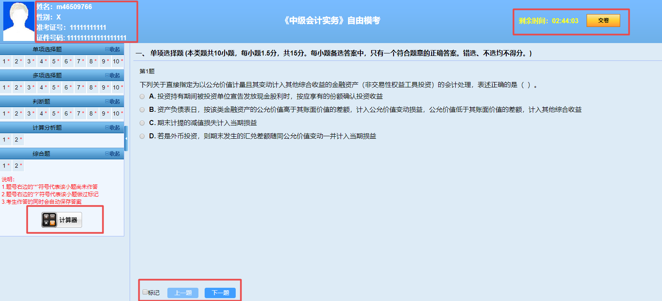Choose option C about impairment losses
The height and width of the screenshot is (301, 662).
point(142,123)
